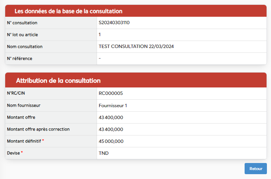271x179 pixels.
Task: Focus the Montant définitif value 45 000,000
Action: coord(111,141)
